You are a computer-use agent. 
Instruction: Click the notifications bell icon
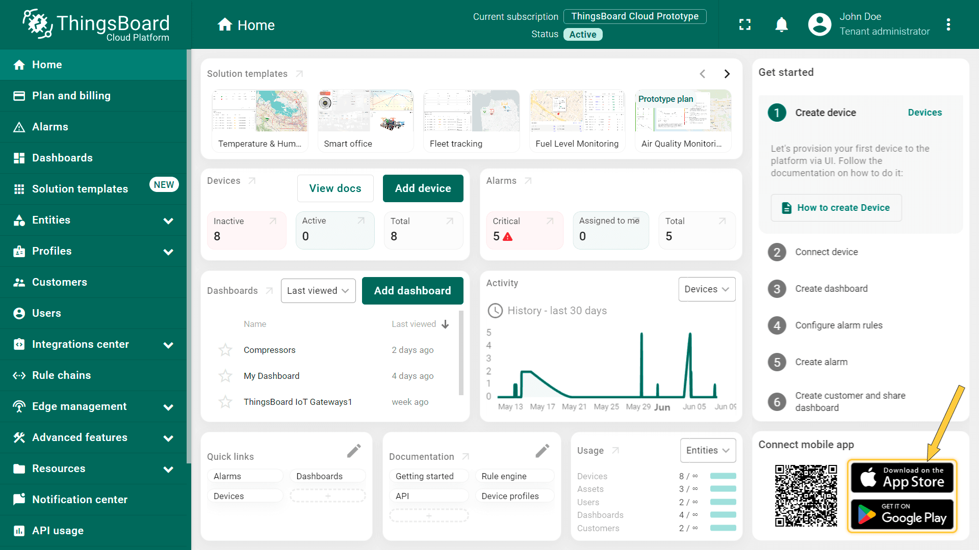781,24
